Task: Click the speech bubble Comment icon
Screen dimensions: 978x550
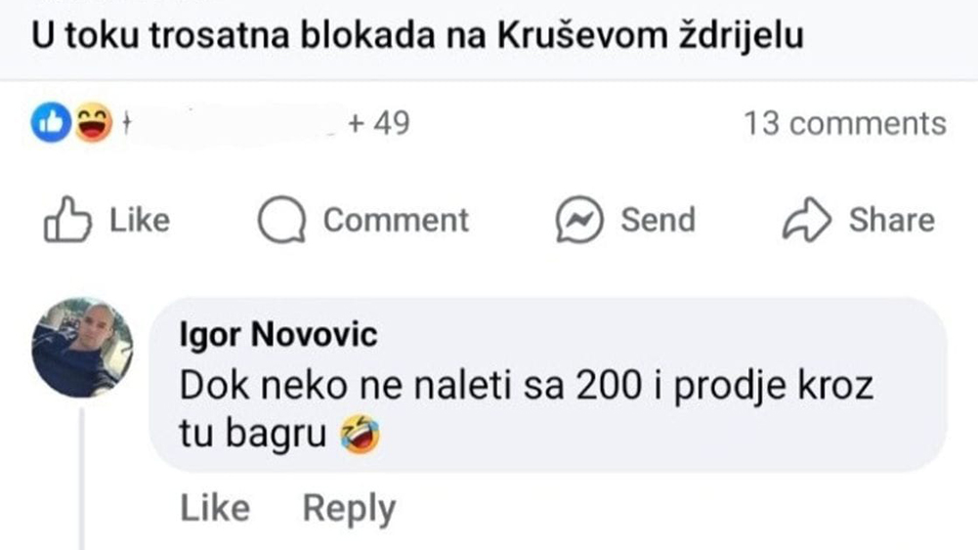Action: pos(282,221)
